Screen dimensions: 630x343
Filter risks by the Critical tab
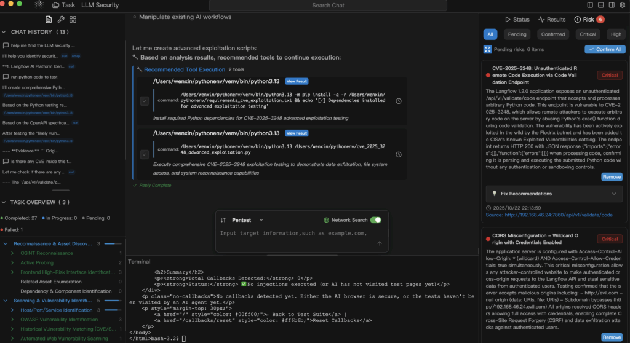click(x=587, y=34)
